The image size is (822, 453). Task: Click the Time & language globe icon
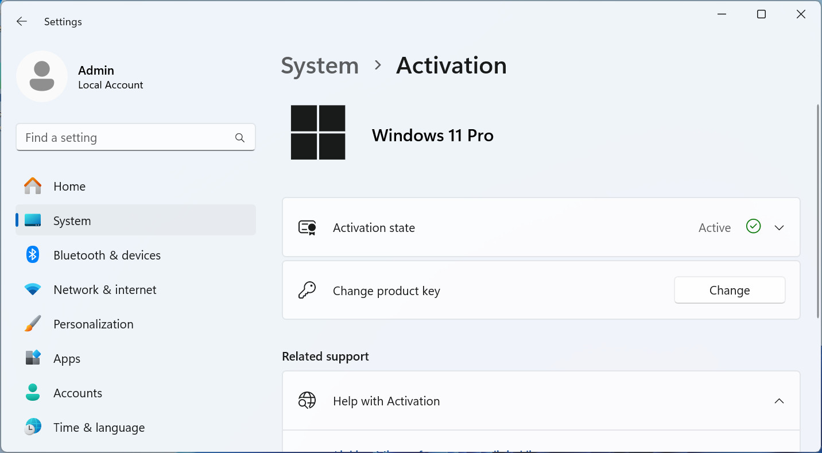coord(33,427)
